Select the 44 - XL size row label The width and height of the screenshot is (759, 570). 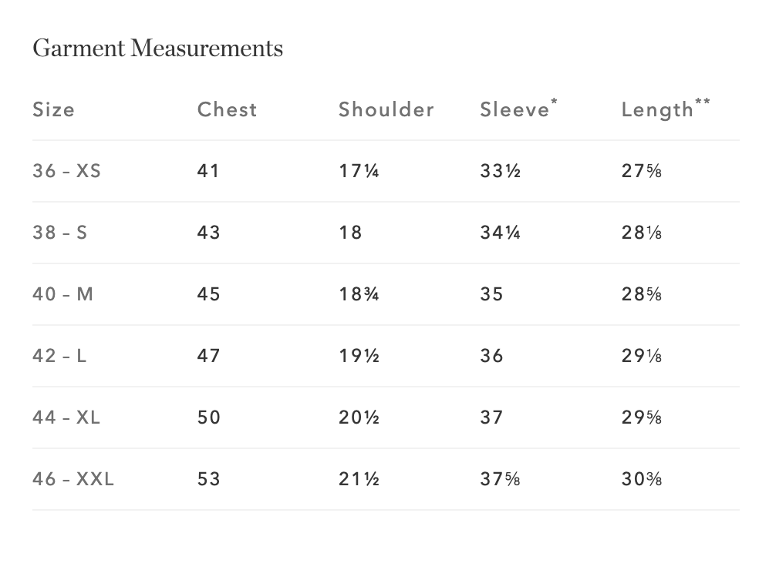coord(66,417)
